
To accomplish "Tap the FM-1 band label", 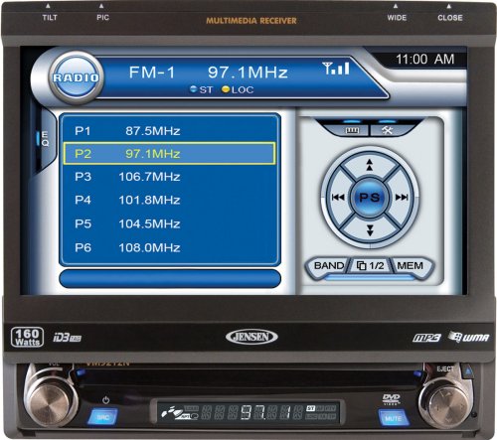I will point(152,73).
